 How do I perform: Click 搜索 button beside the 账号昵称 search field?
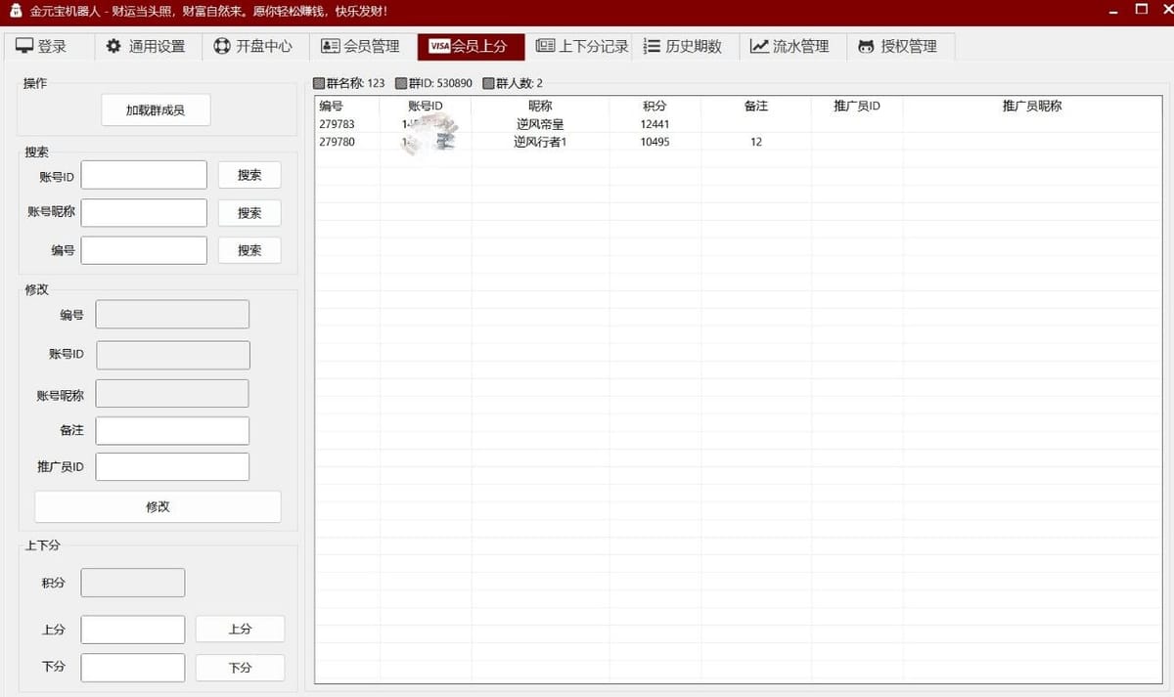click(x=249, y=213)
